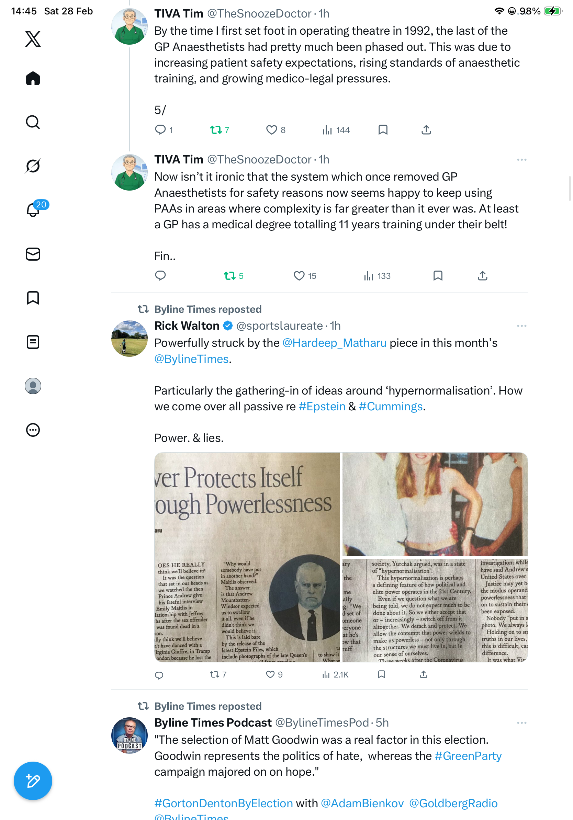Viewport: 573px width, 820px height.
Task: Bookmark the Rick Walton post
Action: coord(382,674)
